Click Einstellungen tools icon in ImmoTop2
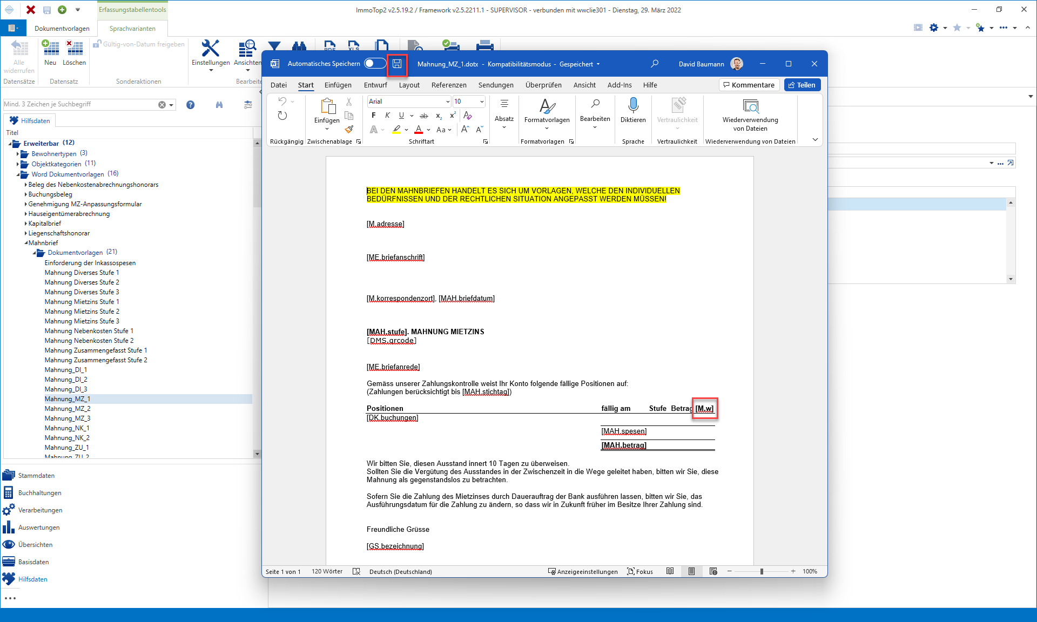1037x622 pixels. 210,49
